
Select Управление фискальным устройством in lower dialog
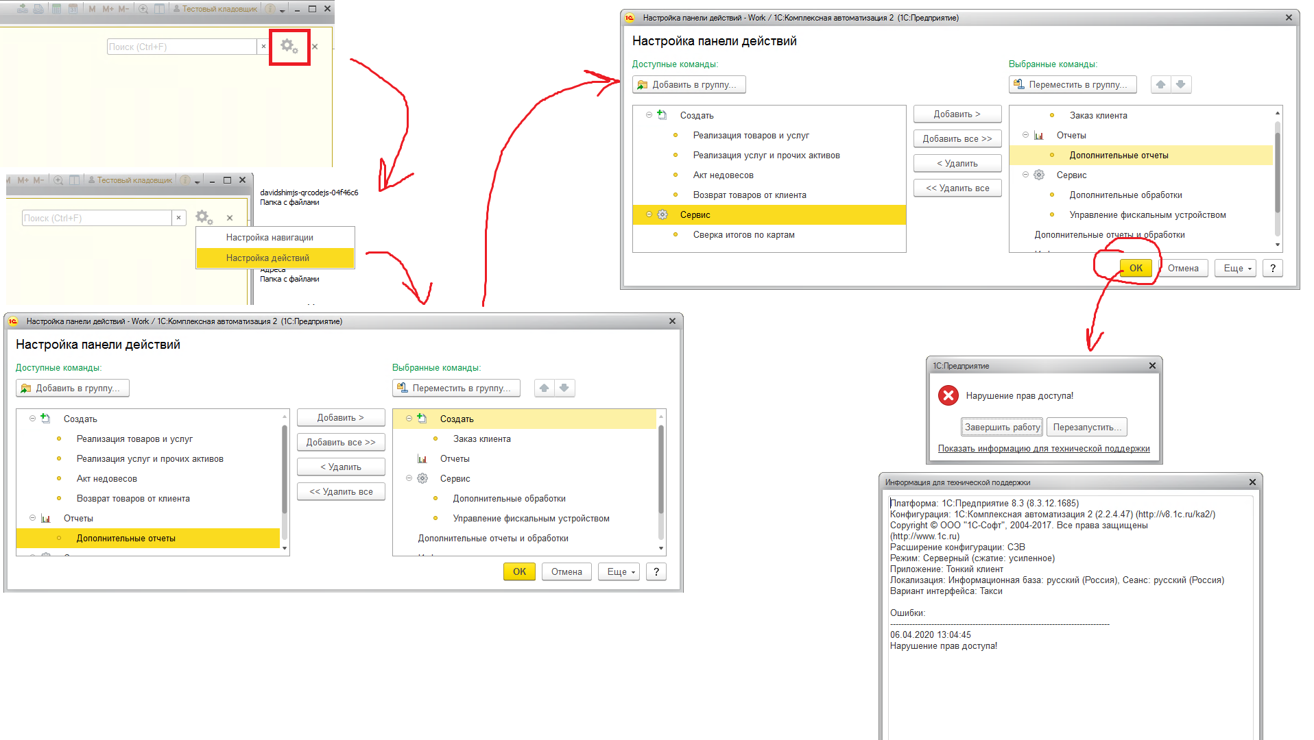tap(525, 518)
